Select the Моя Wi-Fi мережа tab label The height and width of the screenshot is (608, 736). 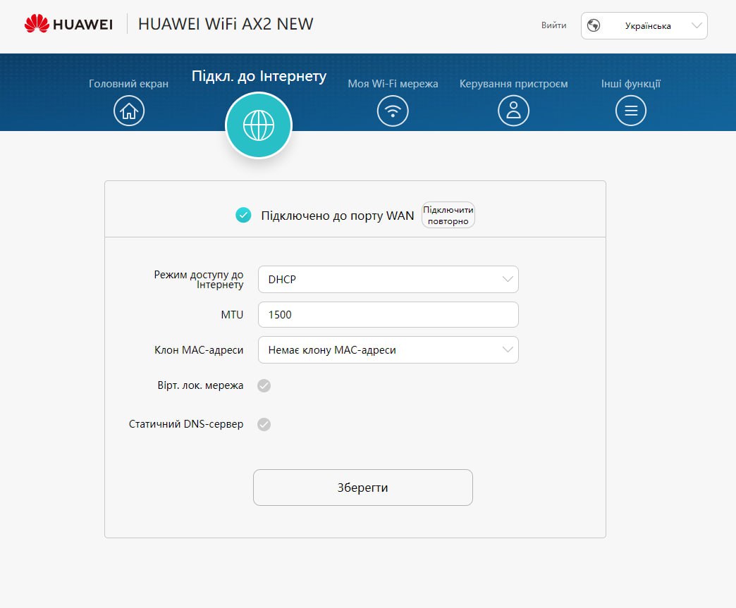[393, 84]
